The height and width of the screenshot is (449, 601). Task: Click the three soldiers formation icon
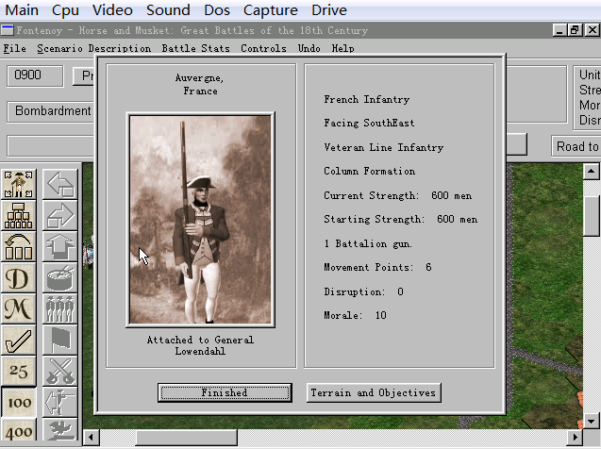tap(59, 309)
